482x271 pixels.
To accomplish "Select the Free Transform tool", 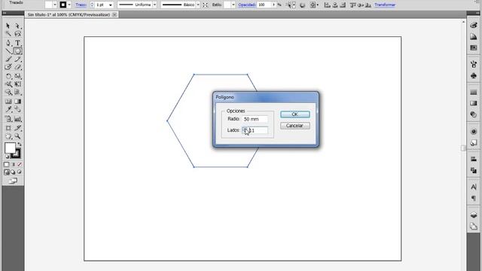I will [x=17, y=84].
